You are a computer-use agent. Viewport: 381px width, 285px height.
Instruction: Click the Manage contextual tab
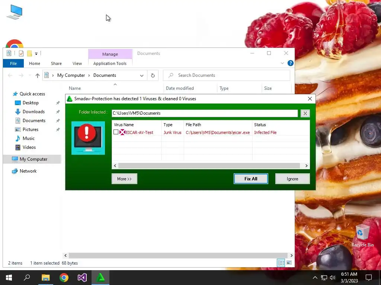pos(110,54)
